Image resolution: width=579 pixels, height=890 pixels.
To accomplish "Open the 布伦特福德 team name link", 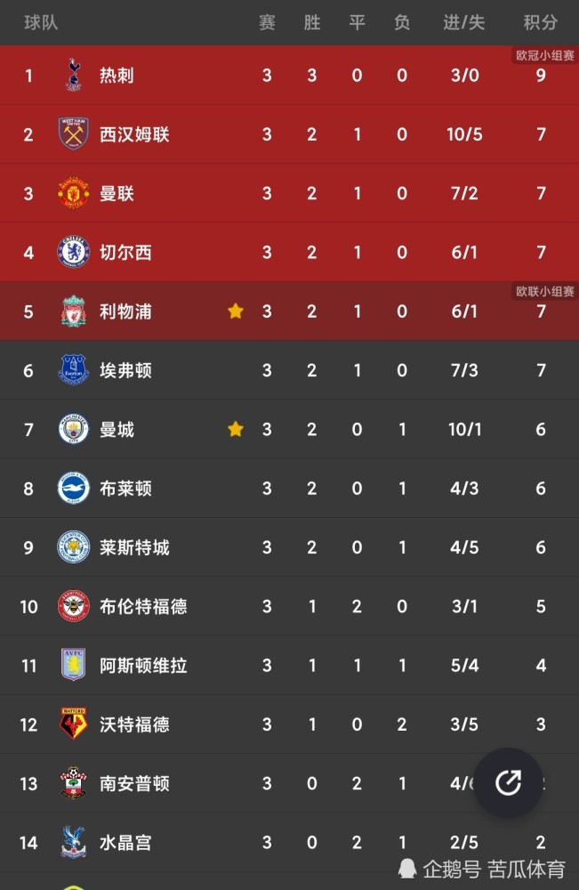I will 143,606.
